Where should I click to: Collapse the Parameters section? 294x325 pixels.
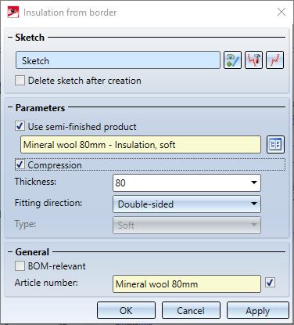[x=10, y=107]
